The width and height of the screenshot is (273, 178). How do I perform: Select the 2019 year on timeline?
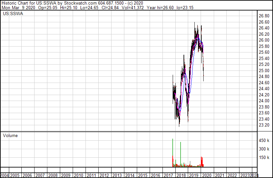[194, 175]
